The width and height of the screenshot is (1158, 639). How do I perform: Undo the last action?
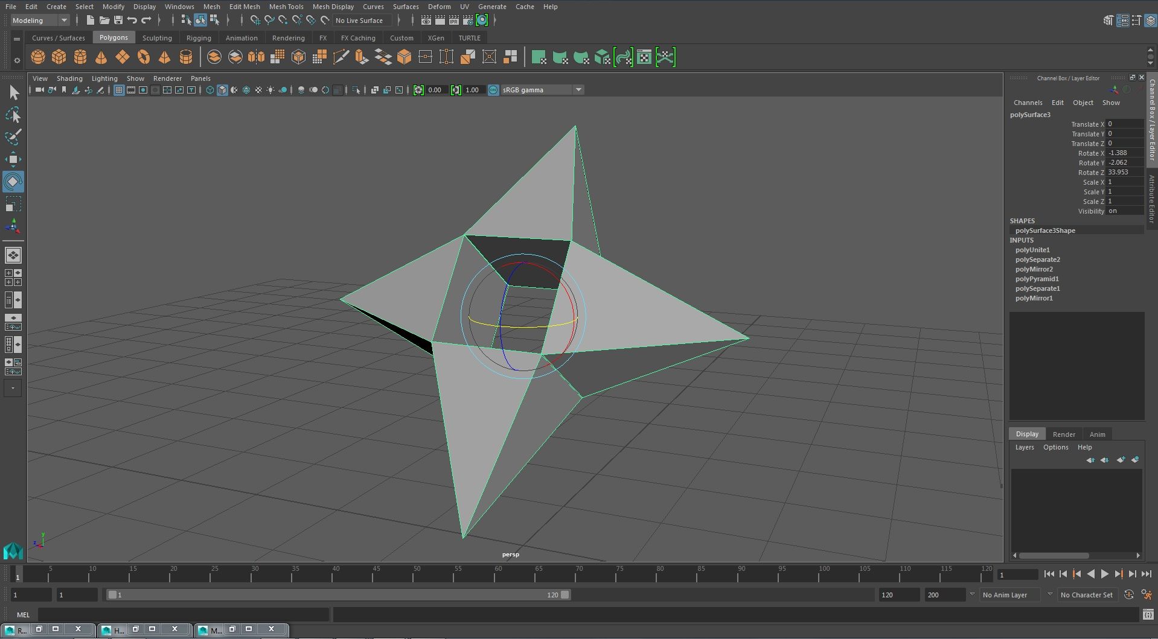point(132,21)
